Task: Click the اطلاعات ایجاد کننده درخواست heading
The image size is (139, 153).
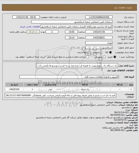Action: point(121,122)
